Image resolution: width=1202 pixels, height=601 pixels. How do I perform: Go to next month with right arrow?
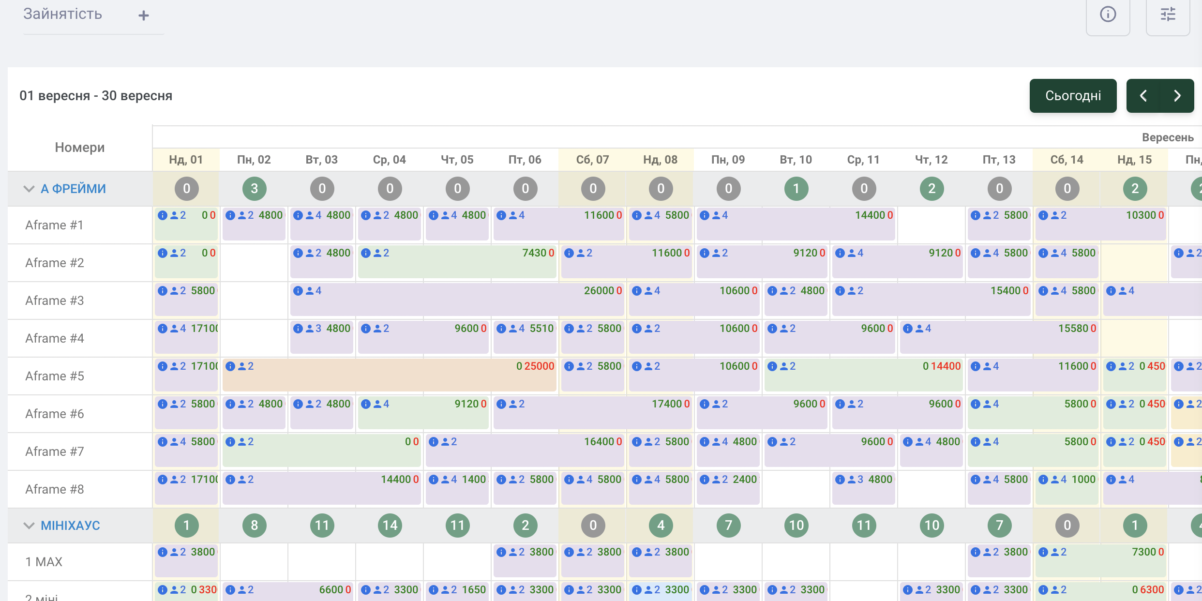tap(1177, 96)
